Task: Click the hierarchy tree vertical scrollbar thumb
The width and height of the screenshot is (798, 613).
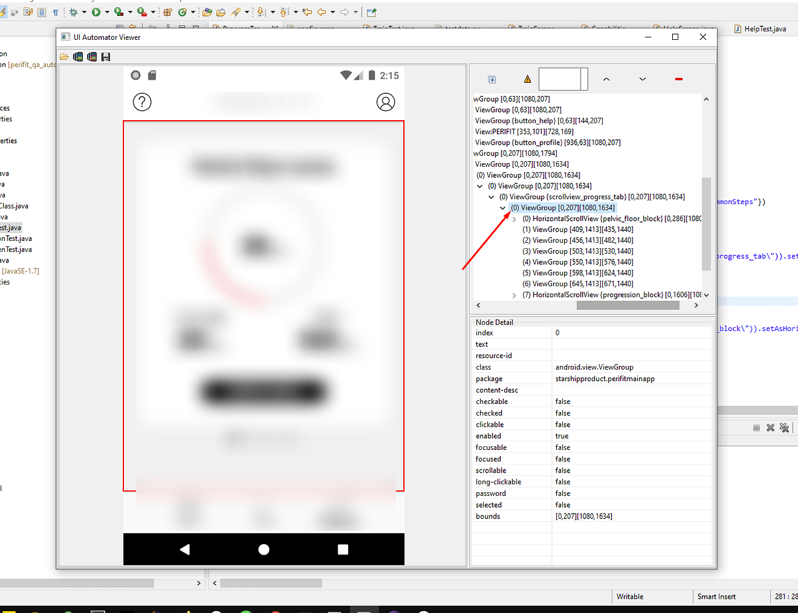Action: pos(706,224)
